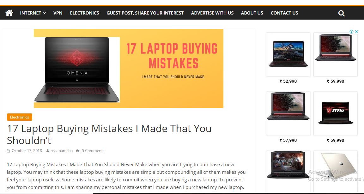Viewport: 364px width, 194px height.
Task: Visit the About Us page
Action: tap(252, 13)
